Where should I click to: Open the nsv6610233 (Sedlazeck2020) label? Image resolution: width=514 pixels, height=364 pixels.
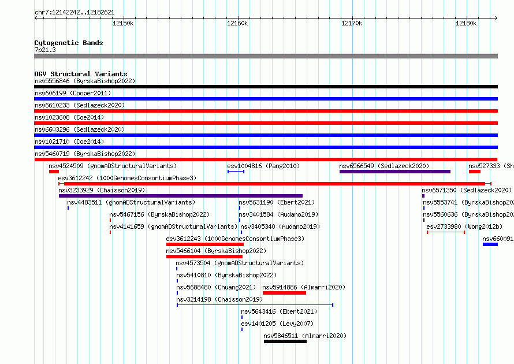point(80,105)
